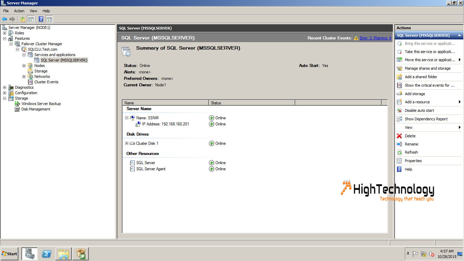Image resolution: width=464 pixels, height=261 pixels.
Task: Expand the Nodes tree item
Action: [24, 66]
